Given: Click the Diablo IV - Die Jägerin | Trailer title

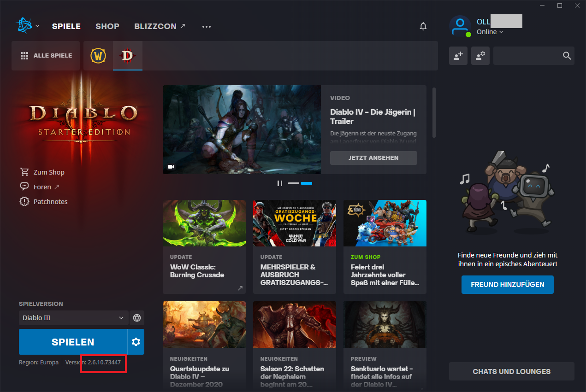Looking at the screenshot, I should (373, 117).
